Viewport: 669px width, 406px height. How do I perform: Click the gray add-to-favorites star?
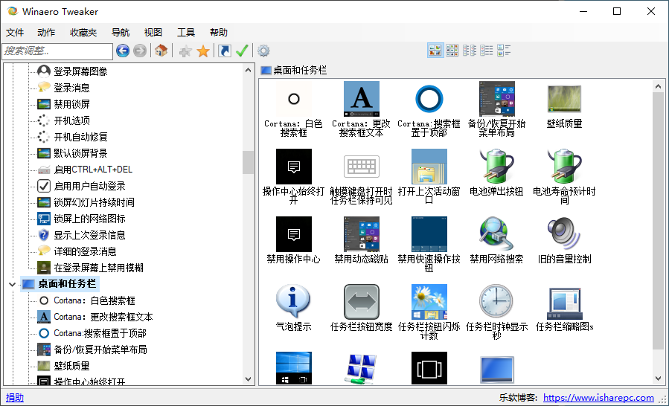185,51
